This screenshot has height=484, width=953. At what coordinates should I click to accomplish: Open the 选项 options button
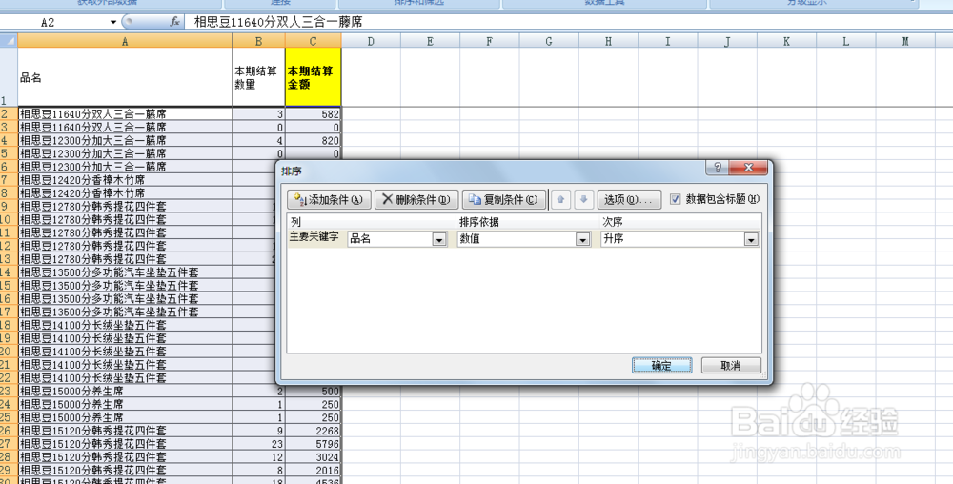629,200
